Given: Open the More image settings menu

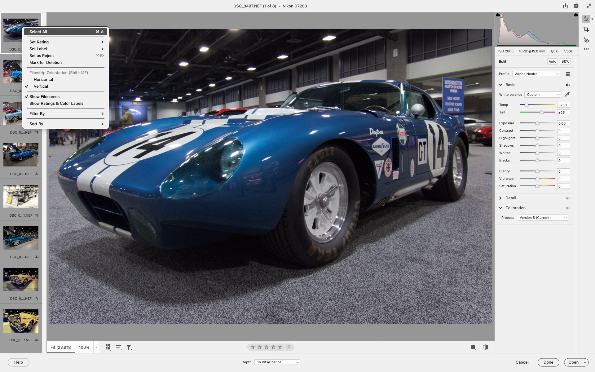Looking at the screenshot, I should pos(586,49).
